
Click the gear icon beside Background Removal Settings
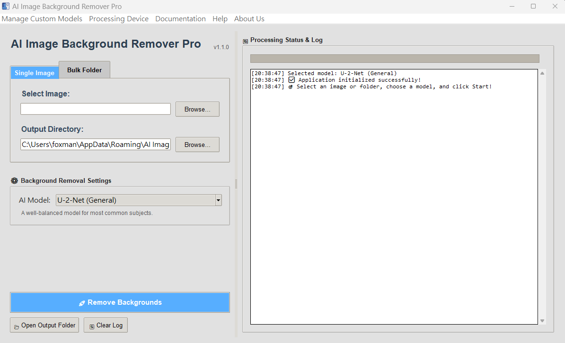[x=14, y=180]
